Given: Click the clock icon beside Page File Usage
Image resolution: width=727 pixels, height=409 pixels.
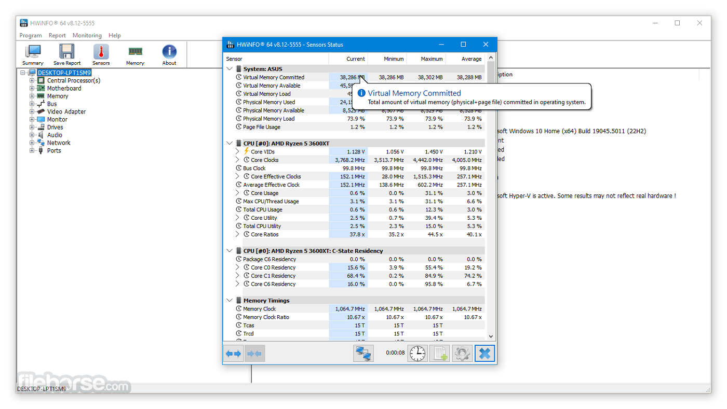Looking at the screenshot, I should (x=239, y=127).
